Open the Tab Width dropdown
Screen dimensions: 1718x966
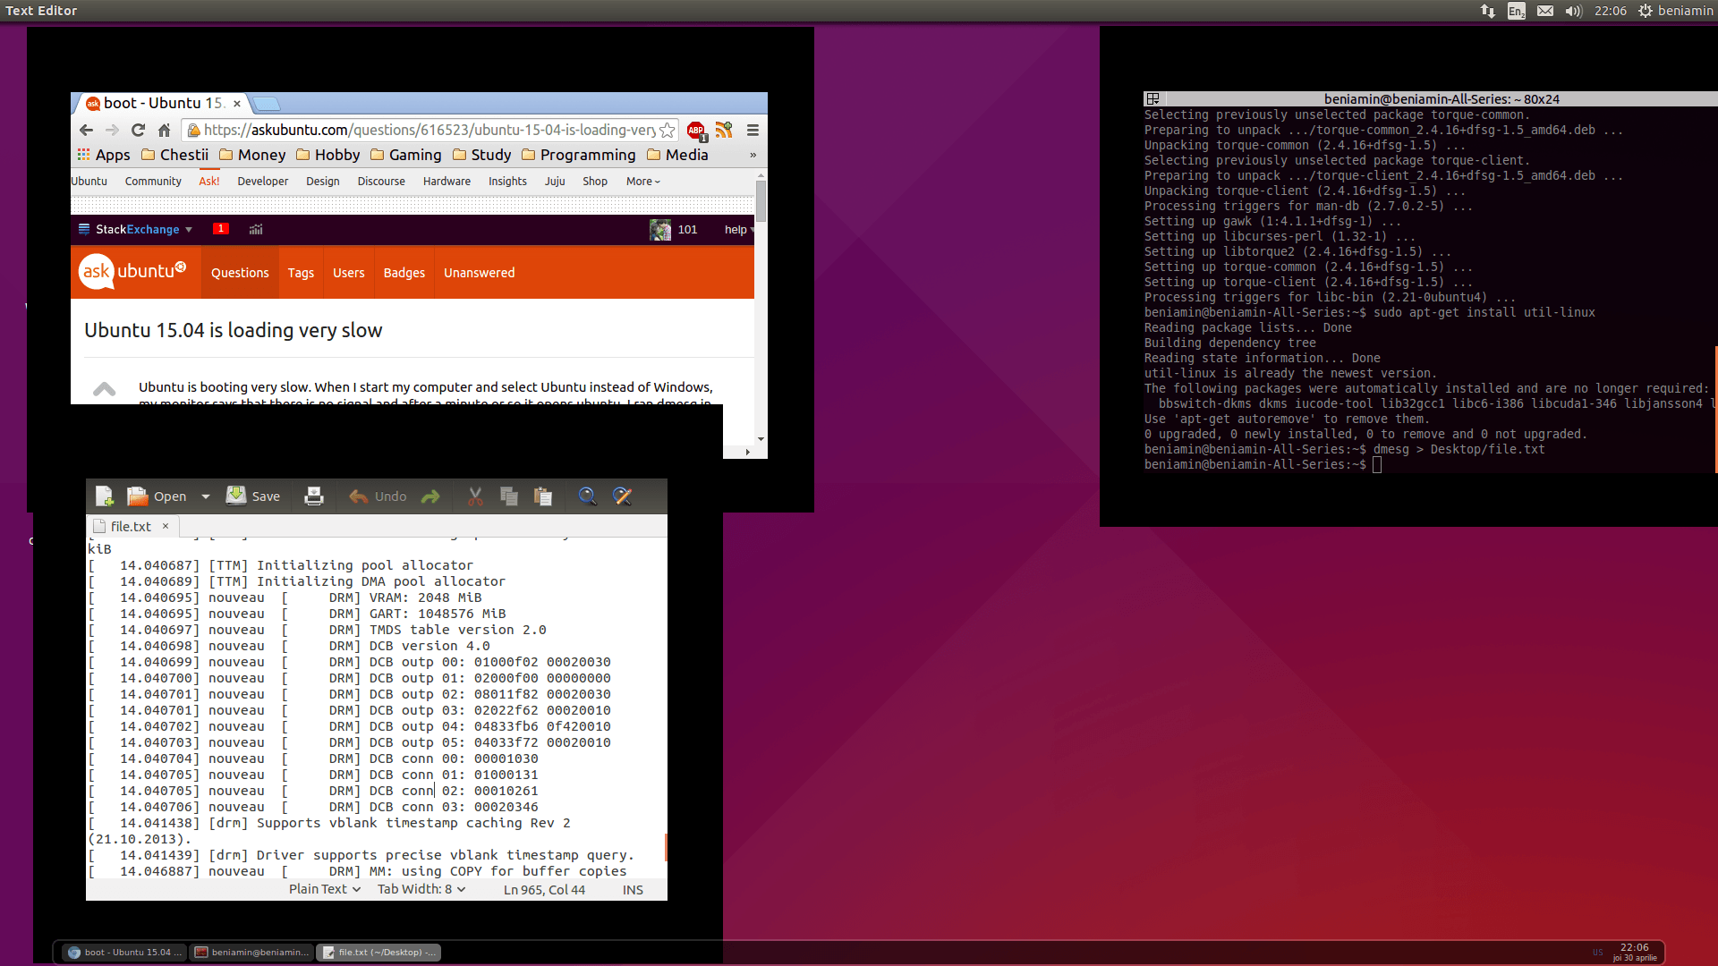coord(421,889)
